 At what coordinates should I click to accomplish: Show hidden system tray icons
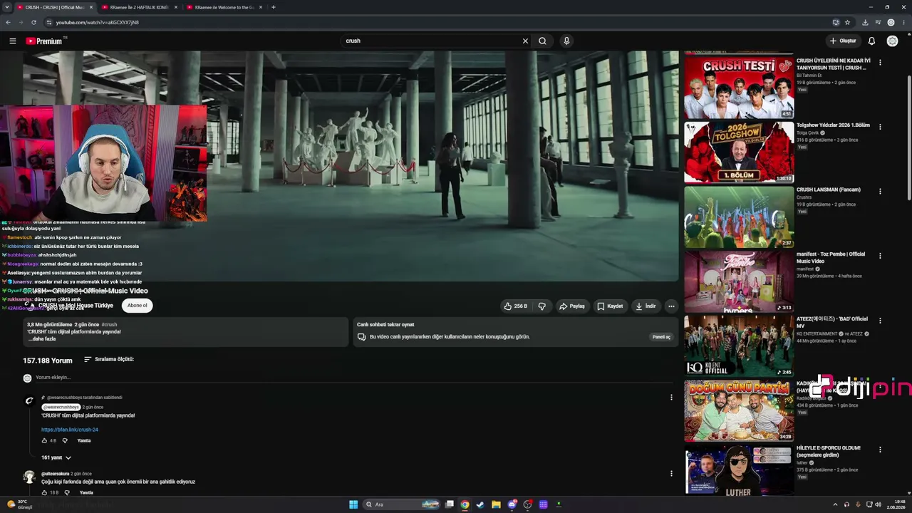[x=835, y=504]
